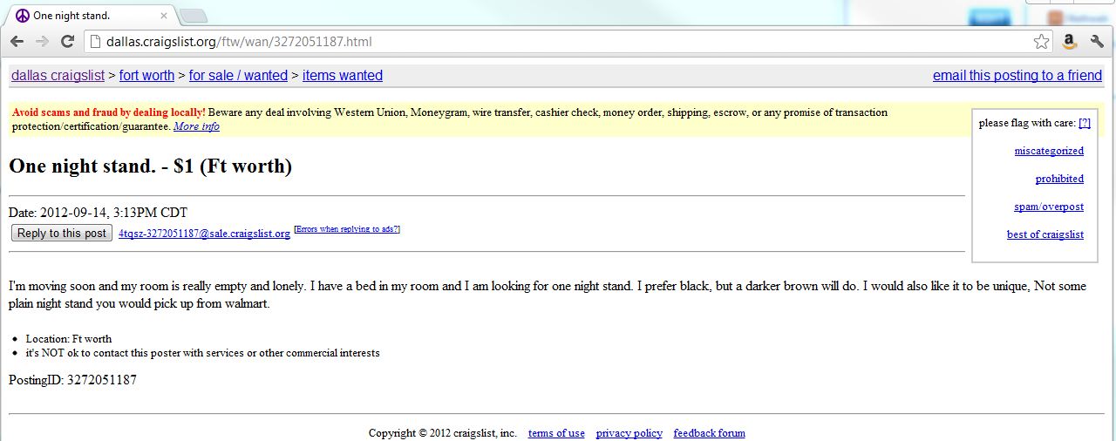
Task: Open Errors when replying to ads link
Action: pyautogui.click(x=347, y=229)
